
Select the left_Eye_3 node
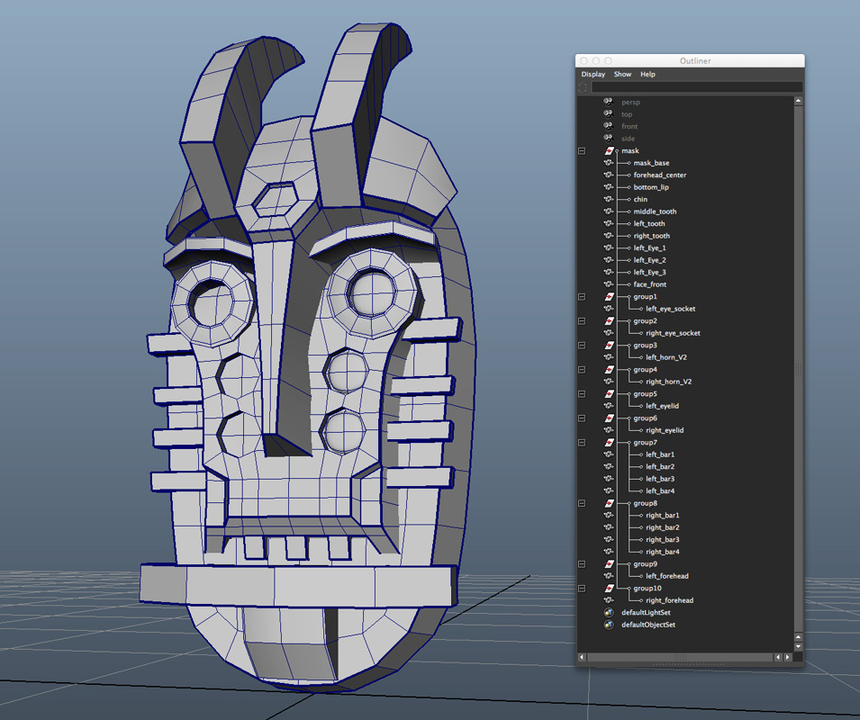coord(649,272)
